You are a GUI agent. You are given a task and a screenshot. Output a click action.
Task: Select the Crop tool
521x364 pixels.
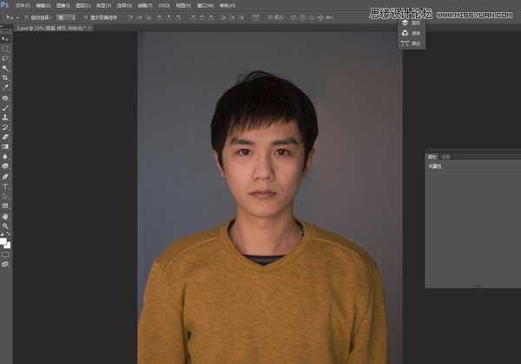pyautogui.click(x=5, y=77)
